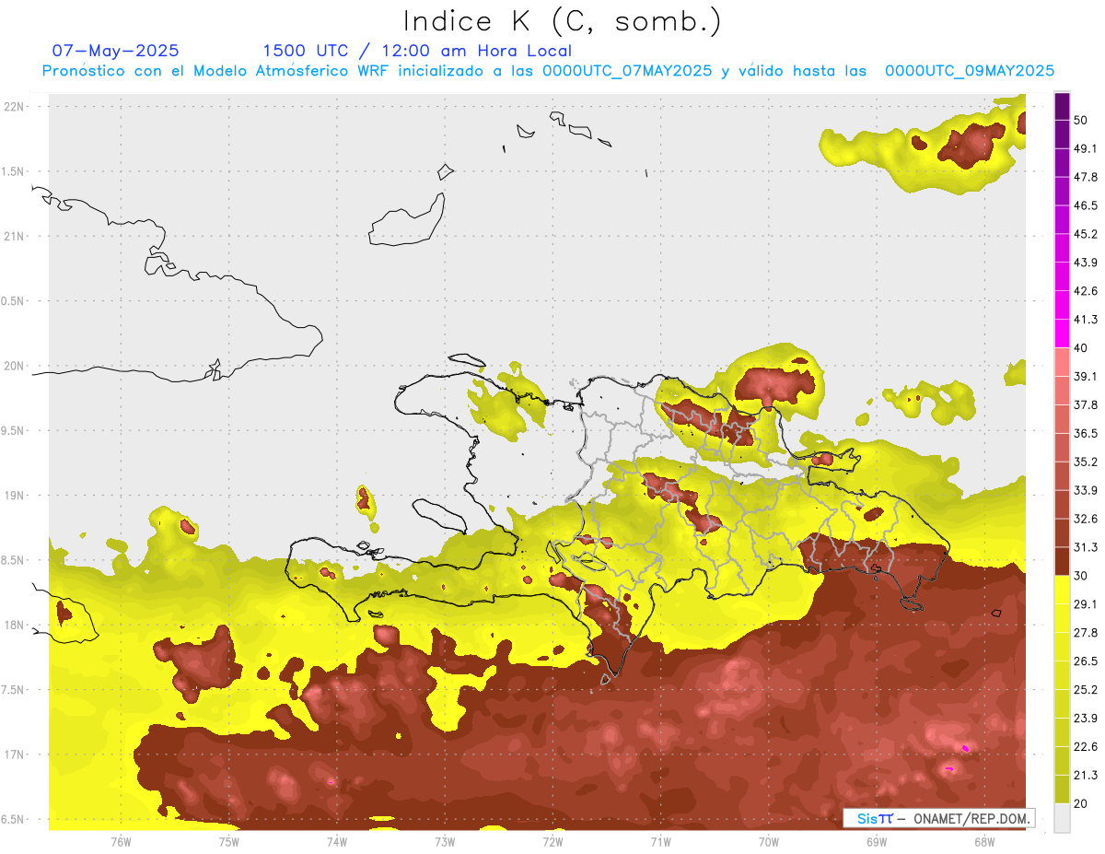This screenshot has width=1105, height=854.
Task: Click the colorbar value "20" at the bottom
Action: click(x=1081, y=804)
